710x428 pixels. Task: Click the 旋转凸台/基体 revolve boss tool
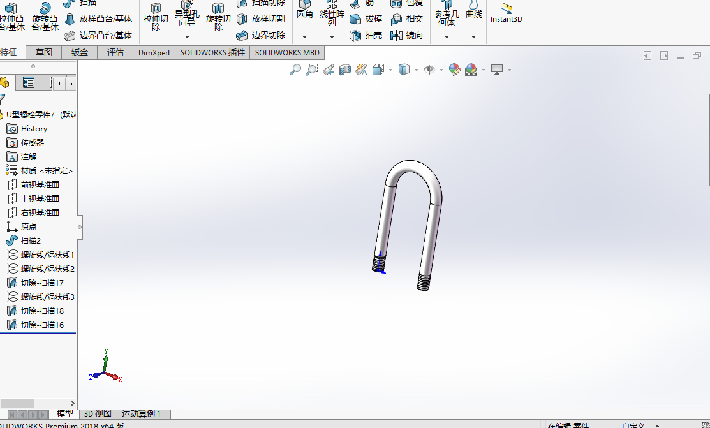[45, 17]
